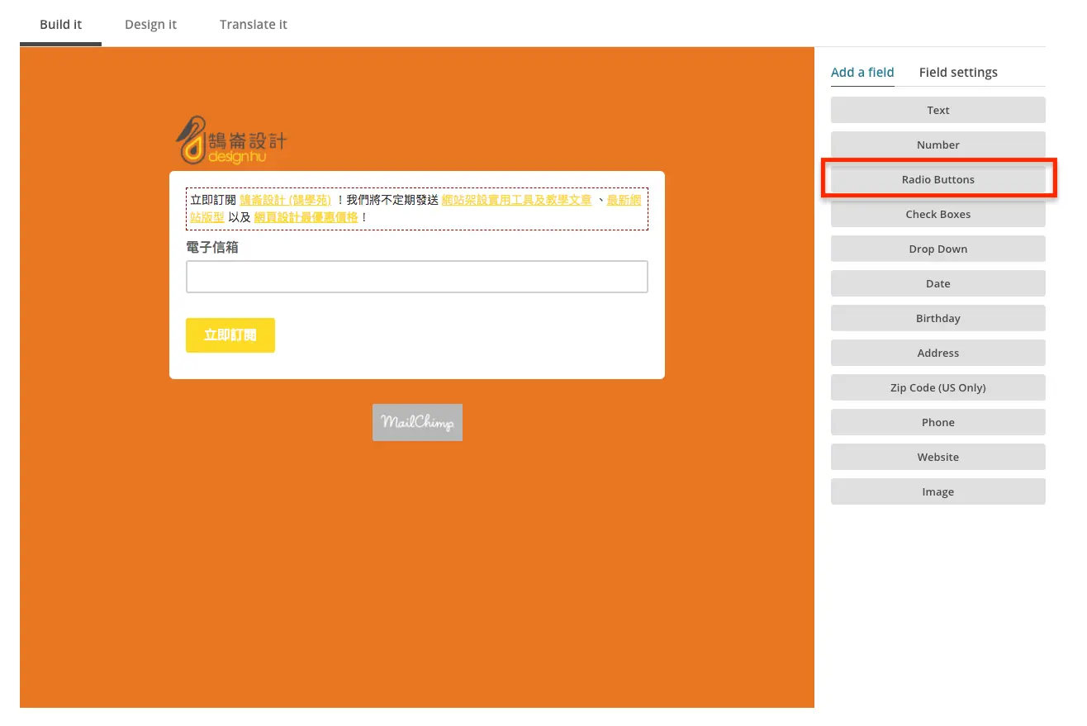Viewport: 1087px width, 726px height.
Task: Add a Drop Down field
Action: pyautogui.click(x=937, y=249)
